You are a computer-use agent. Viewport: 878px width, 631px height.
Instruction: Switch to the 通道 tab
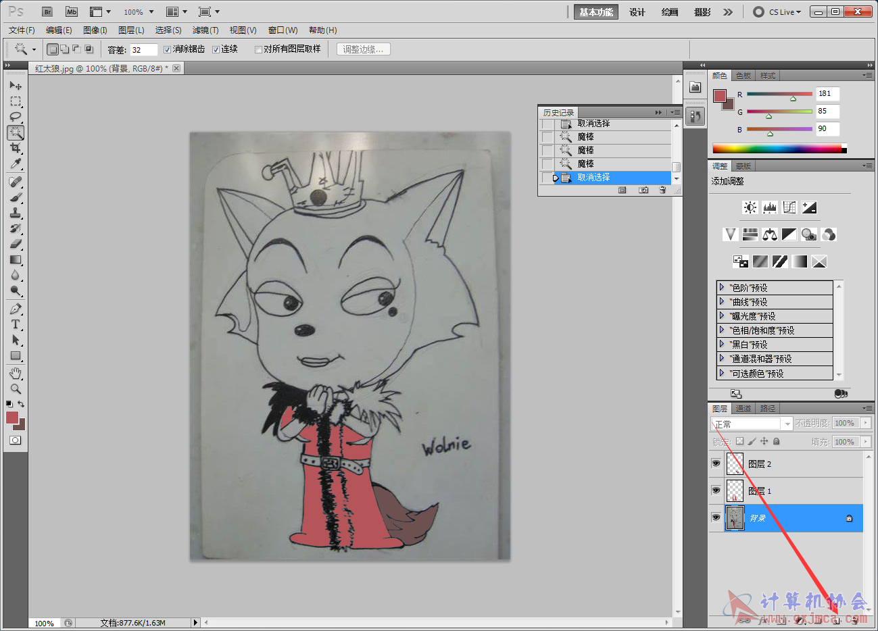tap(743, 409)
